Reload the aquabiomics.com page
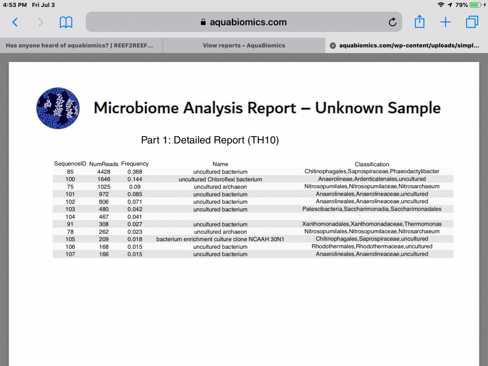This screenshot has height=366, width=488. coord(392,22)
